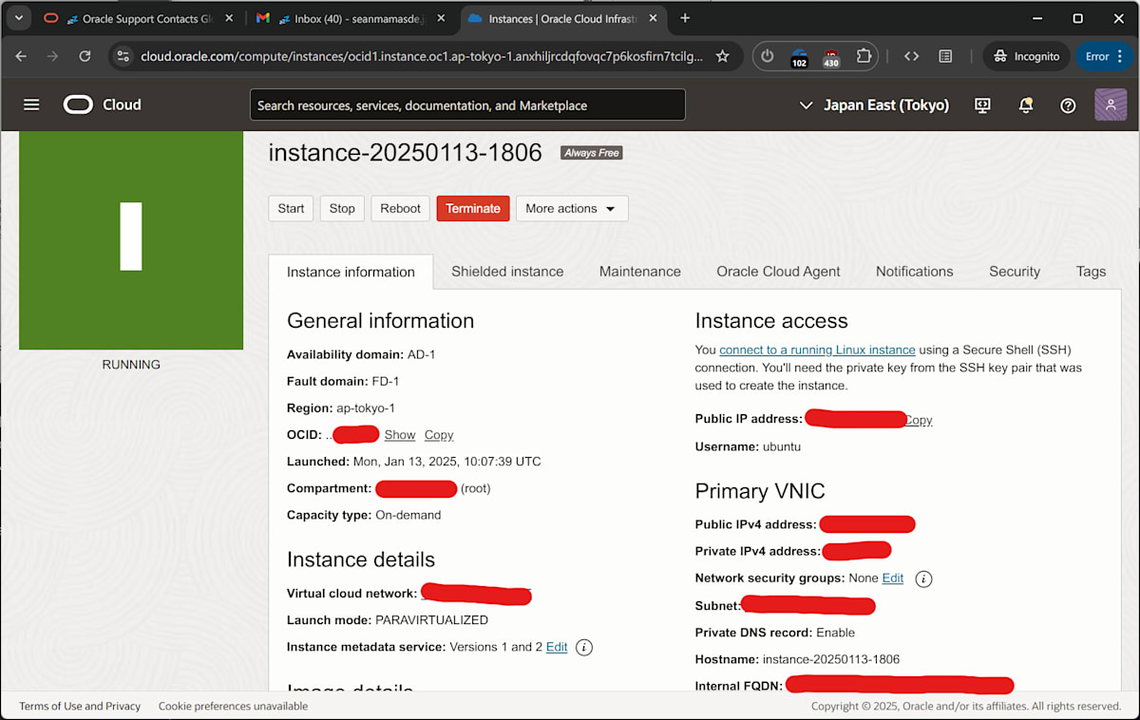
Task: Click the browser forward arrow
Action: 52,56
